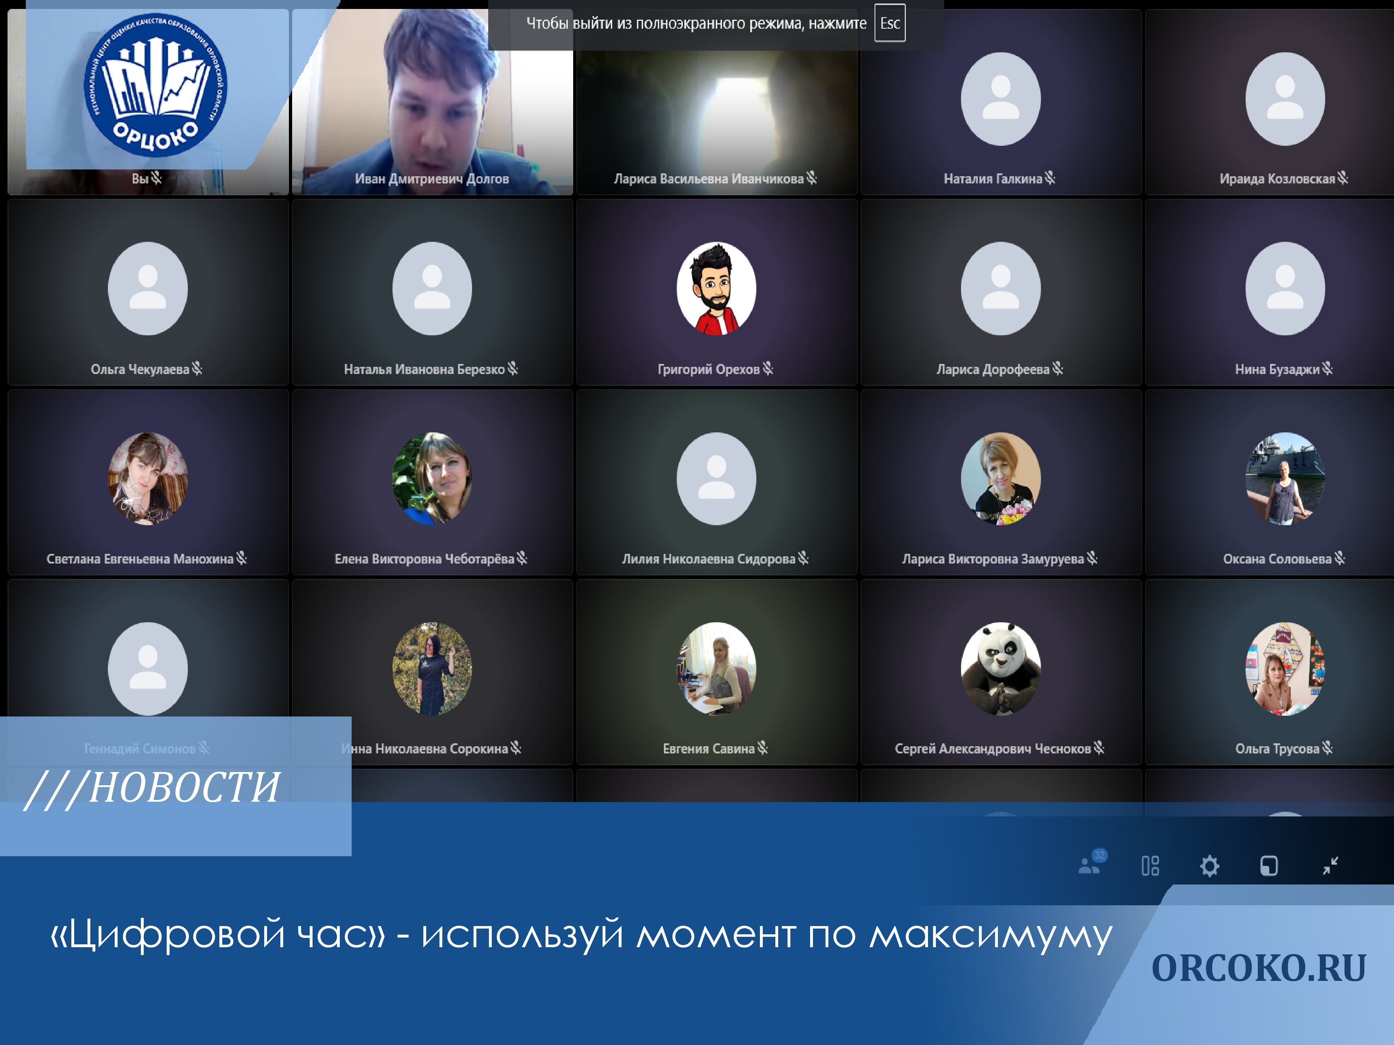1394x1045 pixels.
Task: Click Светлана Евгеньевна Манохина's avatar photo
Action: [147, 479]
